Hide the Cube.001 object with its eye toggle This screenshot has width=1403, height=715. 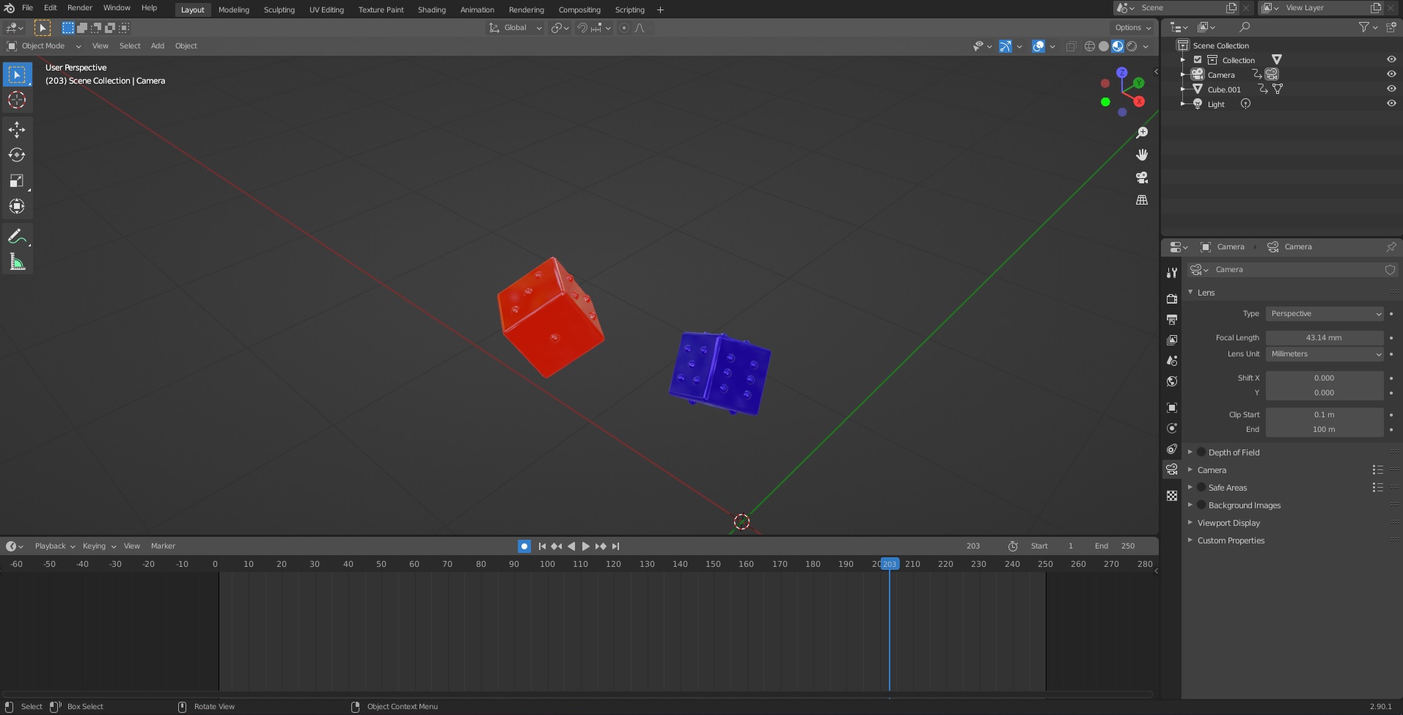point(1392,89)
